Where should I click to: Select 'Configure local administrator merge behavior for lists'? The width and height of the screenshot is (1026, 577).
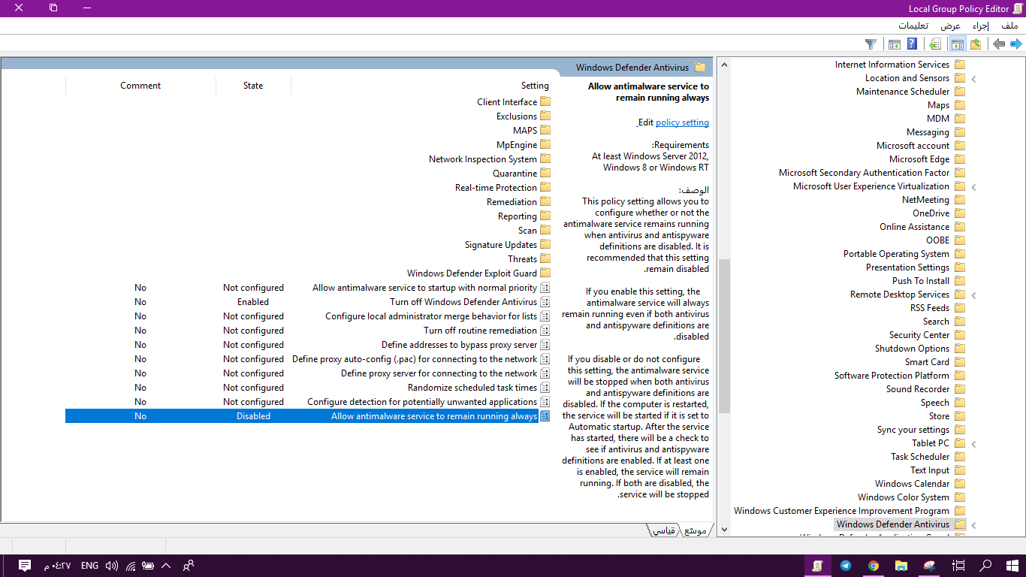(x=431, y=316)
